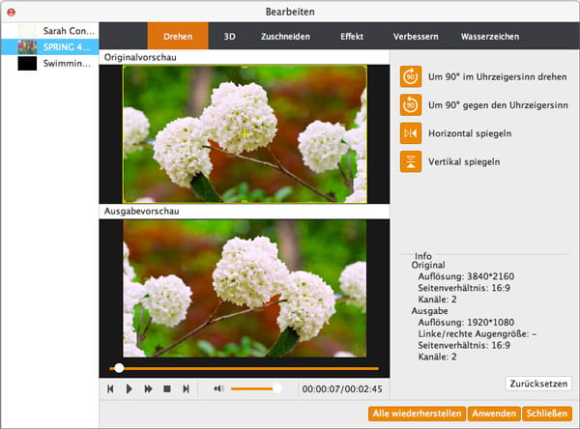Screen dimensions: 580x429
Task: Click the Vertikal spiegeln label
Action: [x=464, y=161]
